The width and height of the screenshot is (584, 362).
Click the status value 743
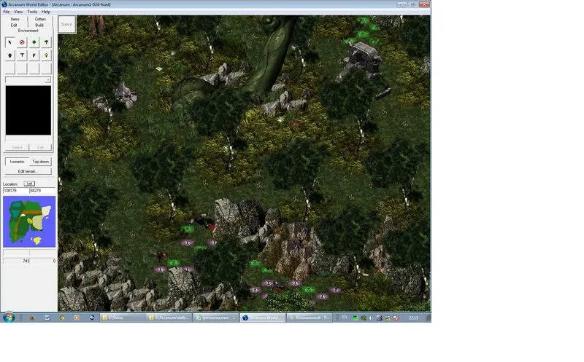[26, 261]
